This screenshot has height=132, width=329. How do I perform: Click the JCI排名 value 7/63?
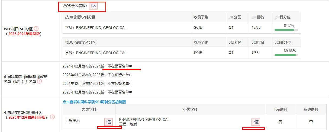(x=255, y=53)
